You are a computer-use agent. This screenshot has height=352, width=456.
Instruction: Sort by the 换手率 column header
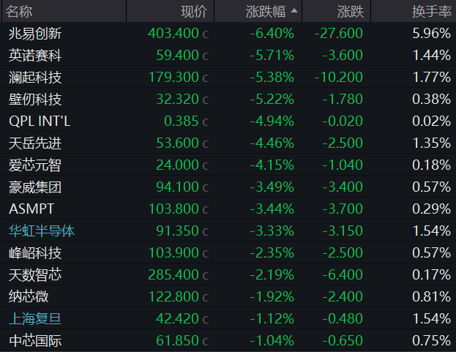pos(431,12)
